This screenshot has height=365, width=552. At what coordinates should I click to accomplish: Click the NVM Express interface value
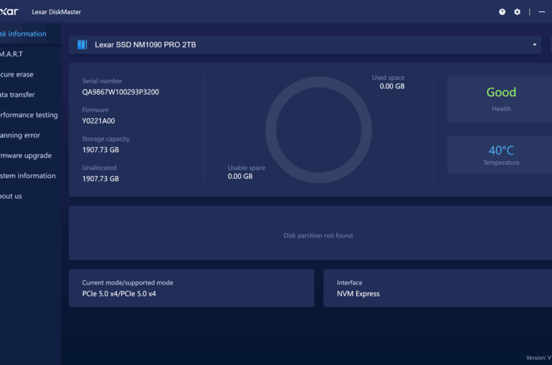click(358, 294)
